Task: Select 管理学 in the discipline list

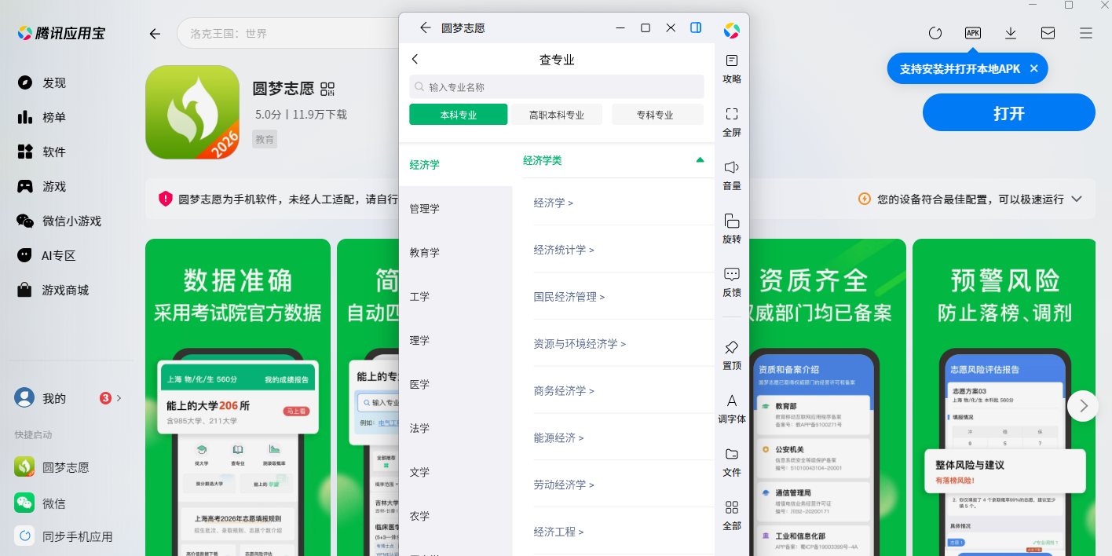Action: click(455, 209)
